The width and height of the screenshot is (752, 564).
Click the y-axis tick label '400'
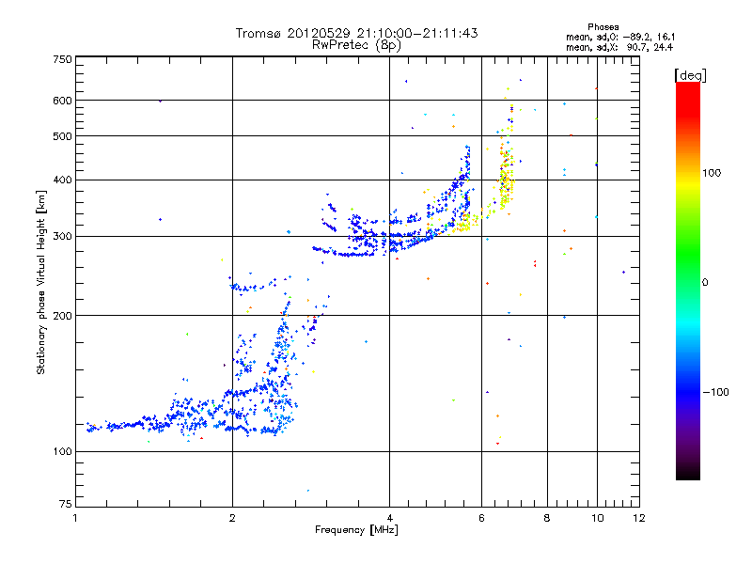(62, 180)
